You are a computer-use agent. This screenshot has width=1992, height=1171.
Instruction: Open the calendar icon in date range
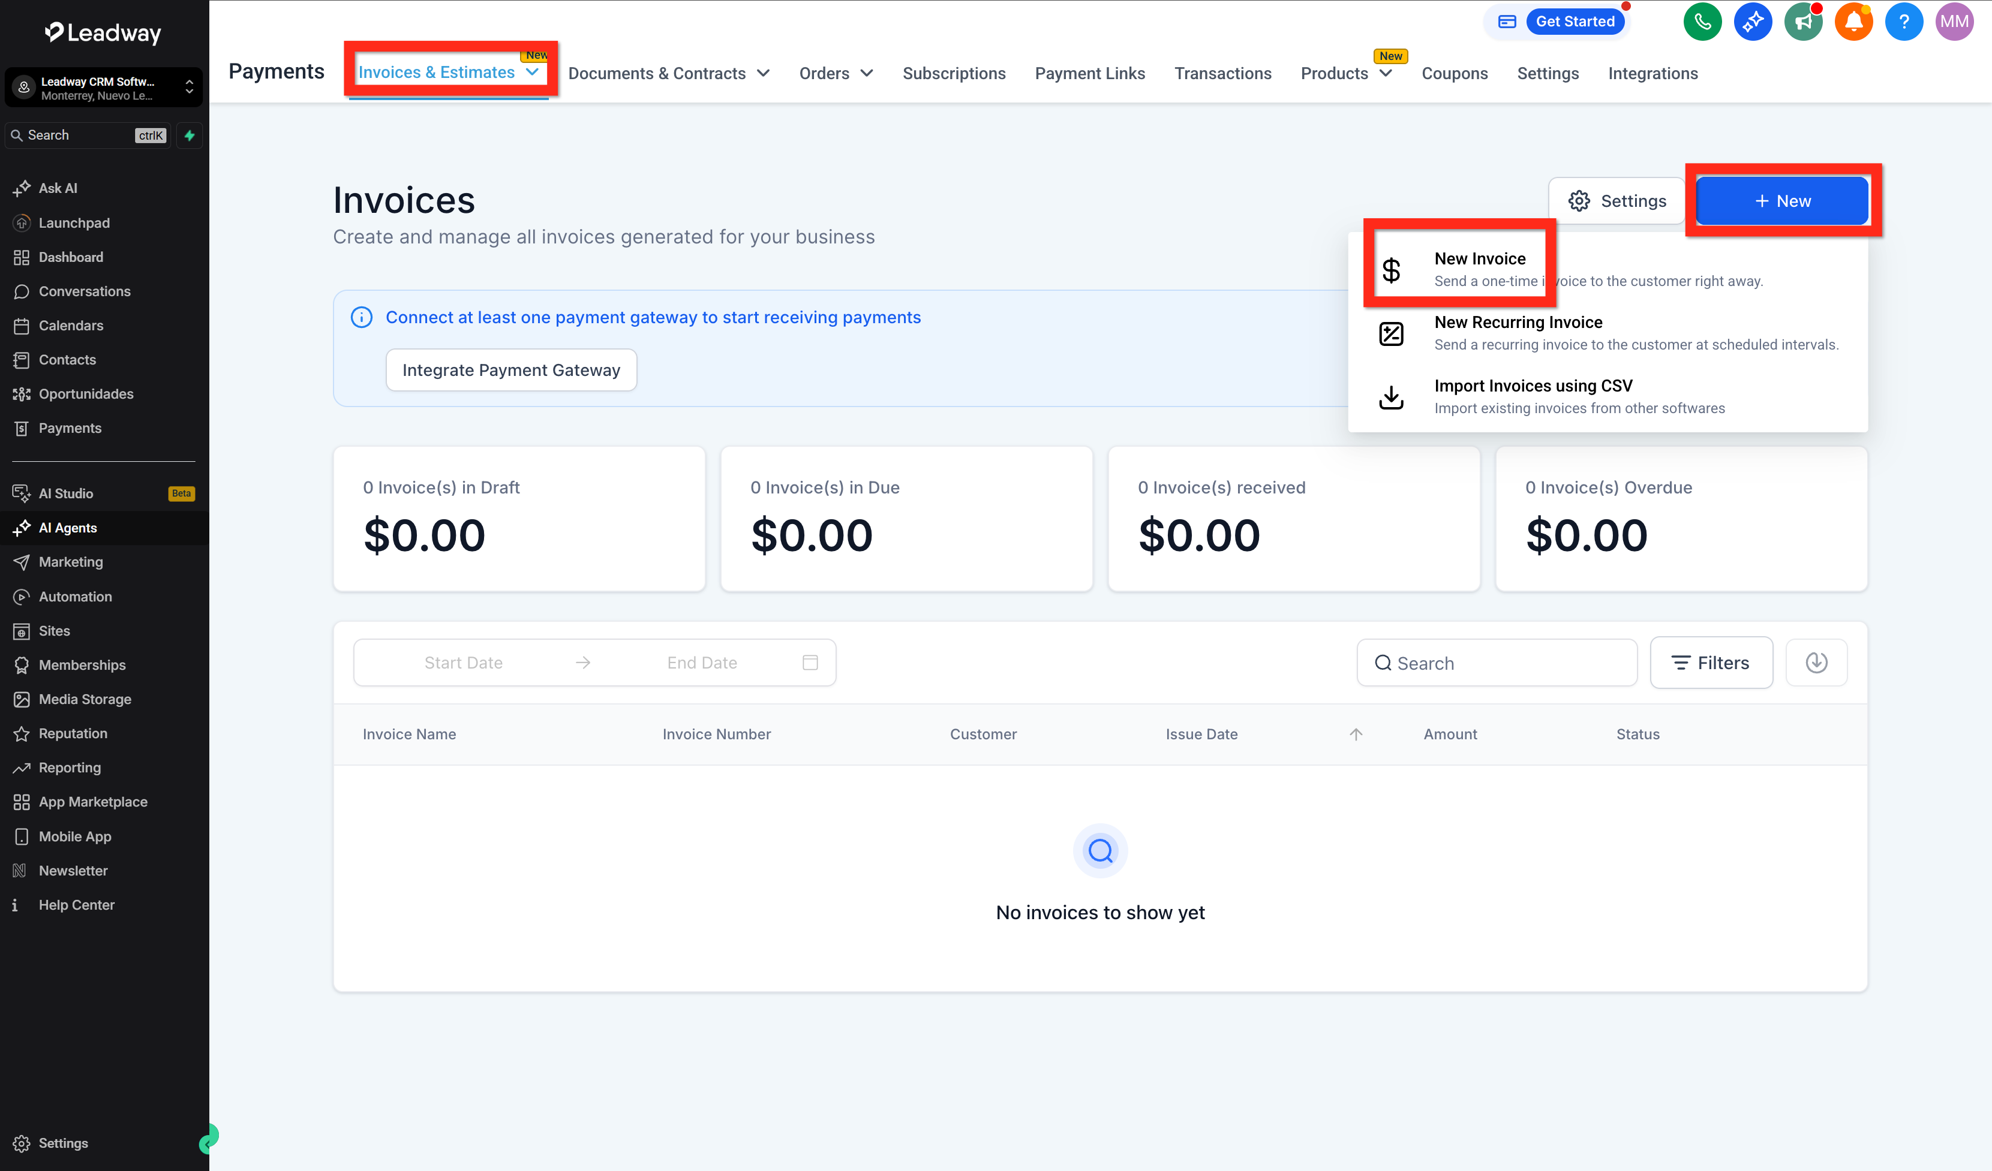pos(809,662)
